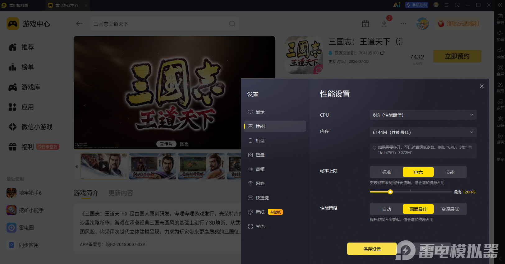This screenshot has height=264, width=505.
Task: Click the FPS limit slider handle
Action: [390, 192]
